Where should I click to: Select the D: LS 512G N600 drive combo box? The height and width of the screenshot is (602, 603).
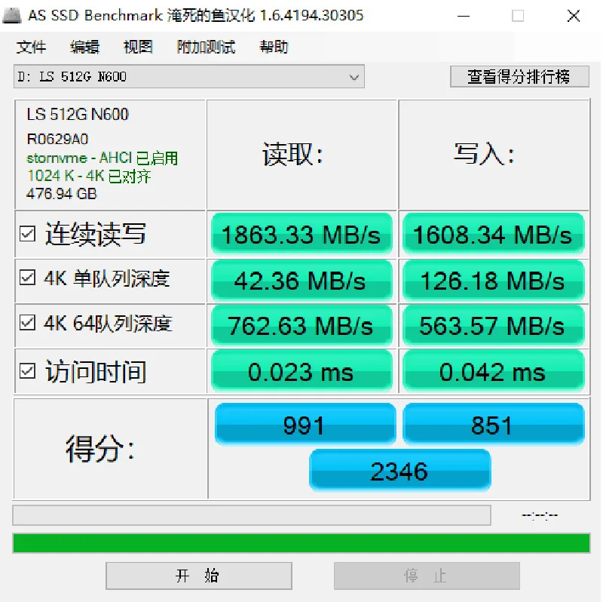[189, 77]
